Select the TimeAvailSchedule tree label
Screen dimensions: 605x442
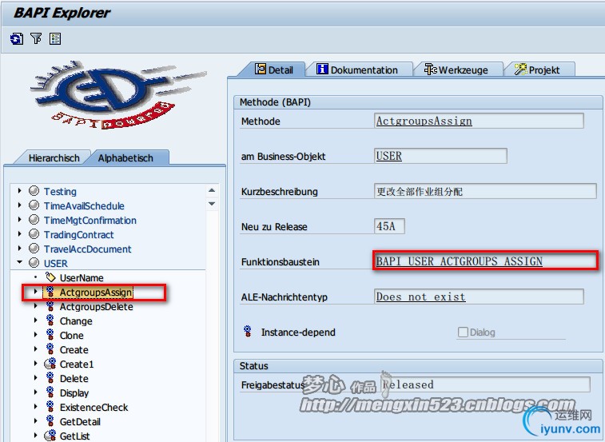tap(84, 205)
